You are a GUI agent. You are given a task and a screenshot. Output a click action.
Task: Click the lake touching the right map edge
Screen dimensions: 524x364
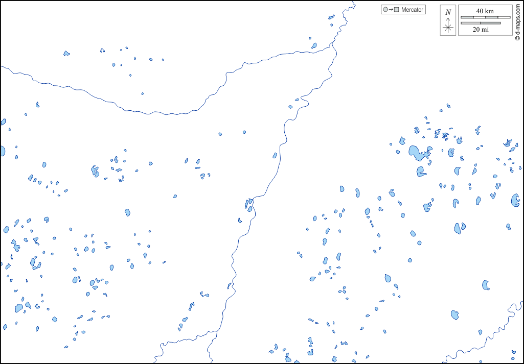(x=515, y=200)
